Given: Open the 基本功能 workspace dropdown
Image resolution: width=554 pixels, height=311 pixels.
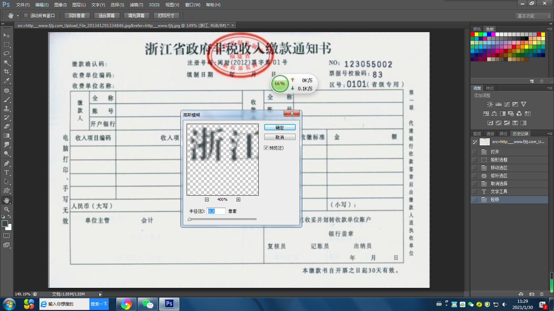Looking at the screenshot, I should click(533, 16).
